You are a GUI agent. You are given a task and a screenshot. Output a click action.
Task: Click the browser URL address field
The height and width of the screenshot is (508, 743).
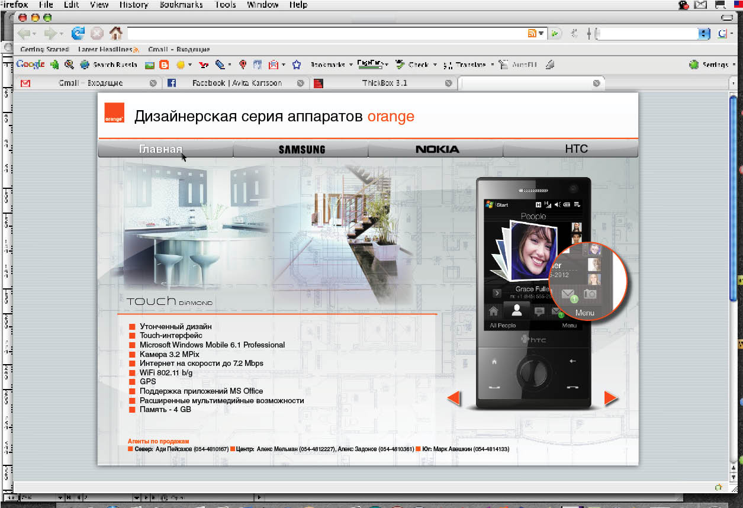pyautogui.click(x=326, y=34)
